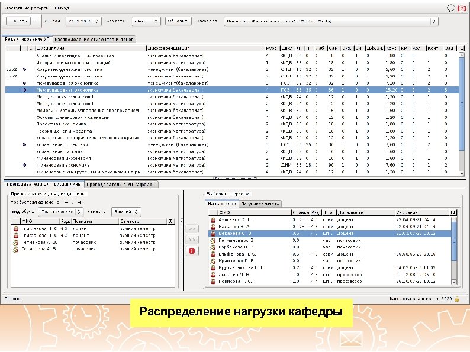Click the person icon beside Баженов В. А.

[x=213, y=227]
